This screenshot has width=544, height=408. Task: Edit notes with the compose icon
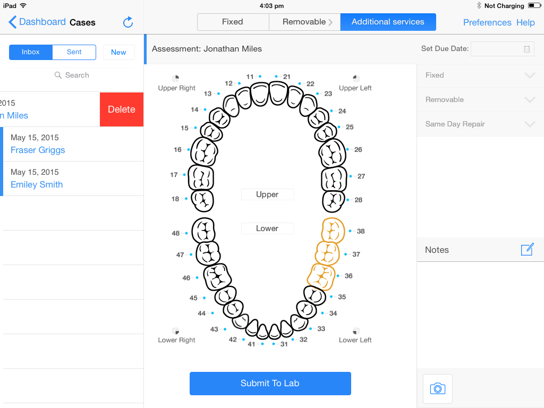coord(527,250)
